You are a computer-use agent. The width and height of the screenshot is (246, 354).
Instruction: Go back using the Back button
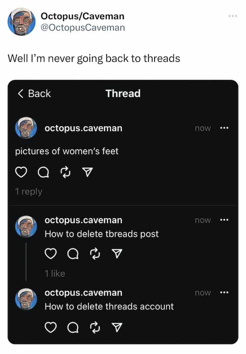click(x=34, y=93)
